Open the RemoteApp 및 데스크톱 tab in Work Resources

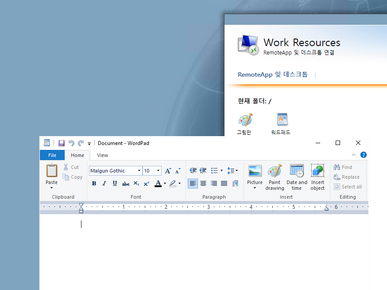coord(273,74)
